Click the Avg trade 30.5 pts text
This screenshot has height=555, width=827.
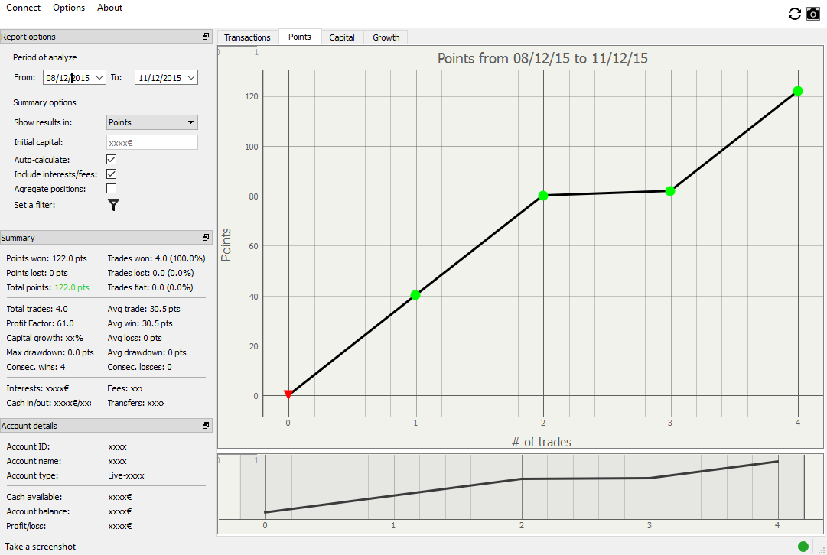pyautogui.click(x=144, y=309)
